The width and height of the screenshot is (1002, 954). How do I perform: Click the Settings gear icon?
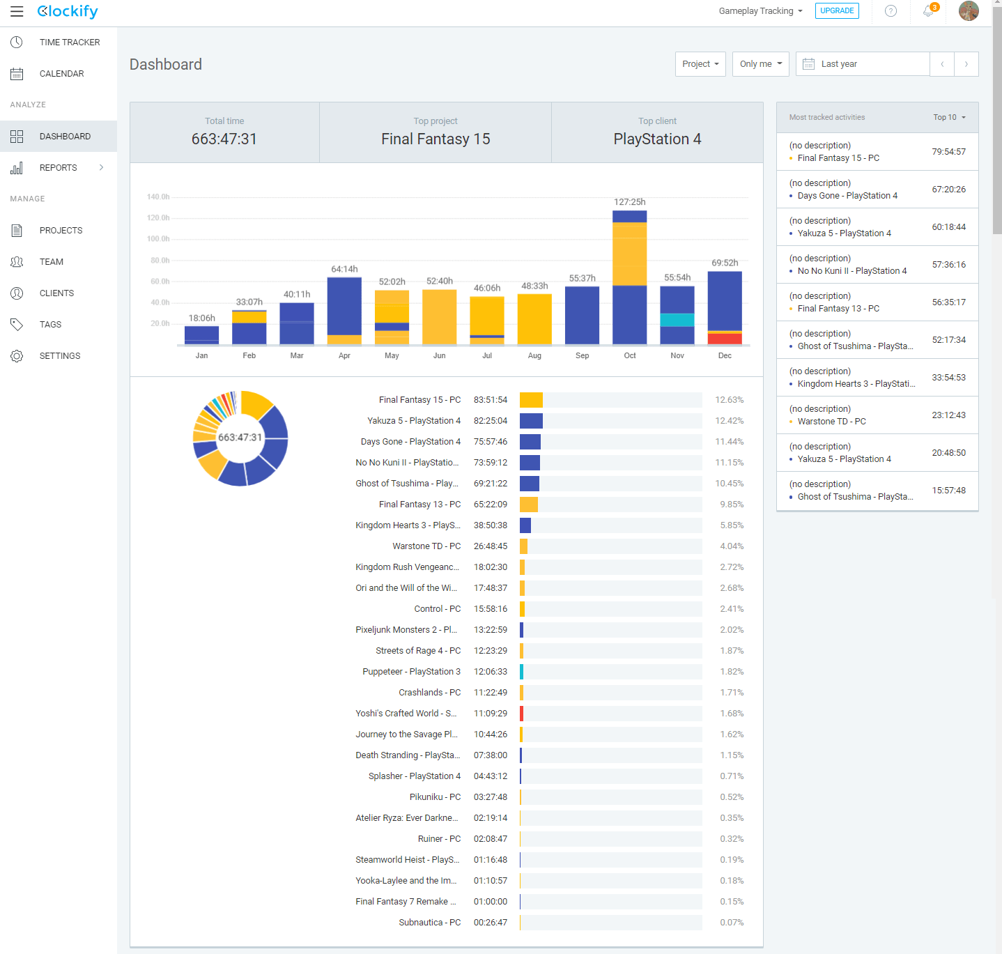[x=17, y=356]
